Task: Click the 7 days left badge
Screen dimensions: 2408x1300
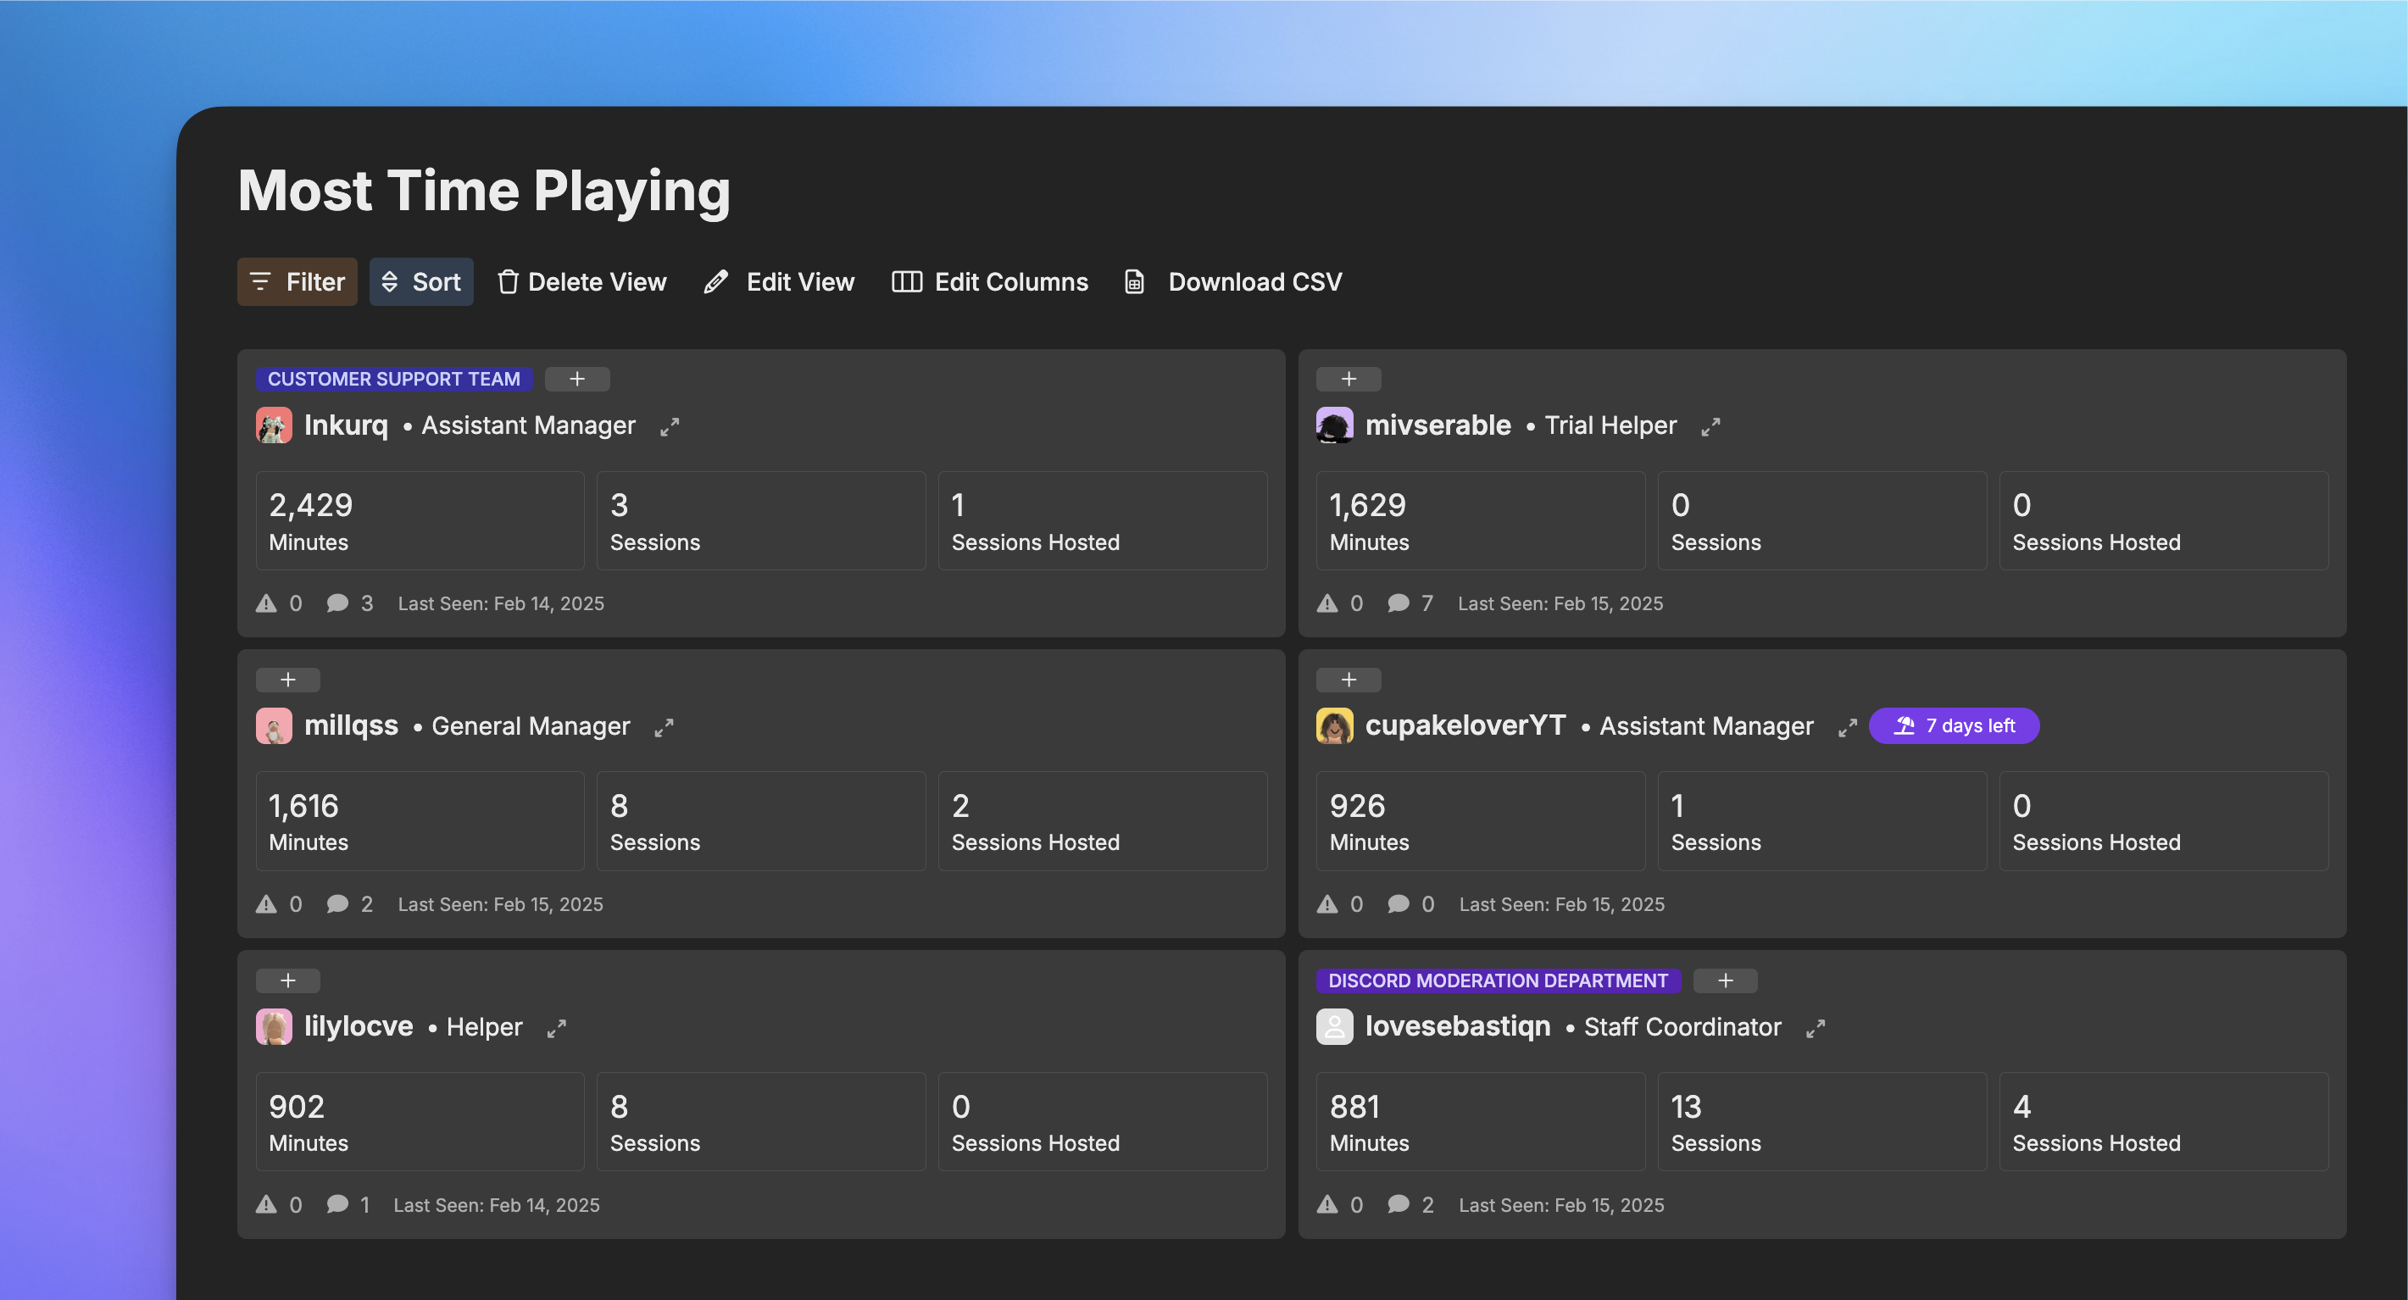Action: pyautogui.click(x=1954, y=725)
